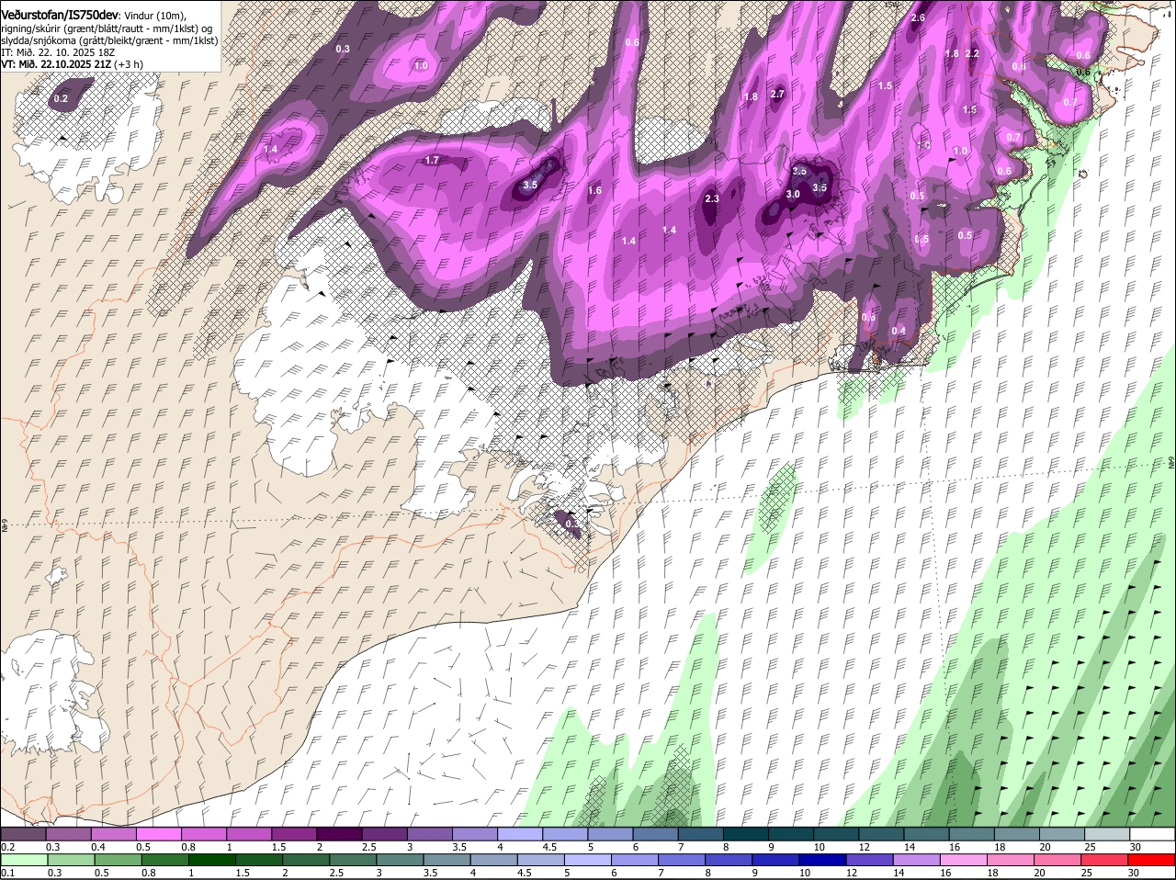Select the darkest green 1 swatch in the rain scale

point(211,860)
